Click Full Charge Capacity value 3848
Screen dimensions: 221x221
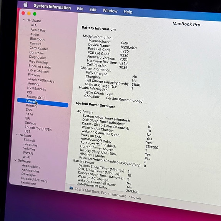tap(136, 85)
